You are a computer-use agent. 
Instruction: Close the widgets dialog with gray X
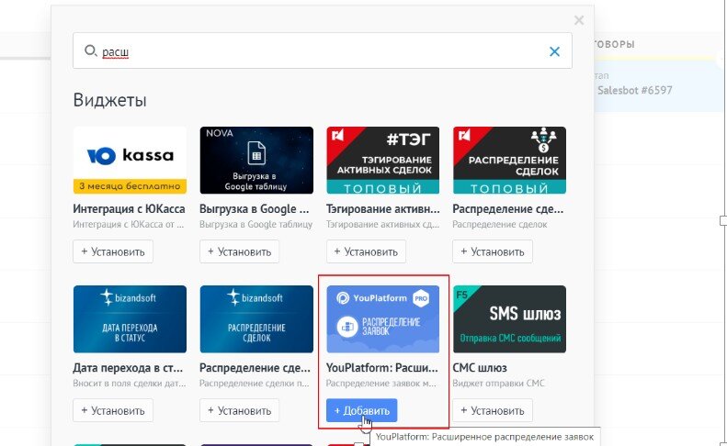579,20
